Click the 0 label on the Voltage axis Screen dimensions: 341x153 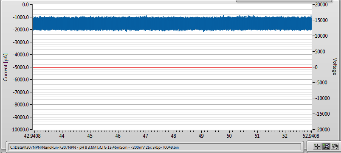(316, 67)
